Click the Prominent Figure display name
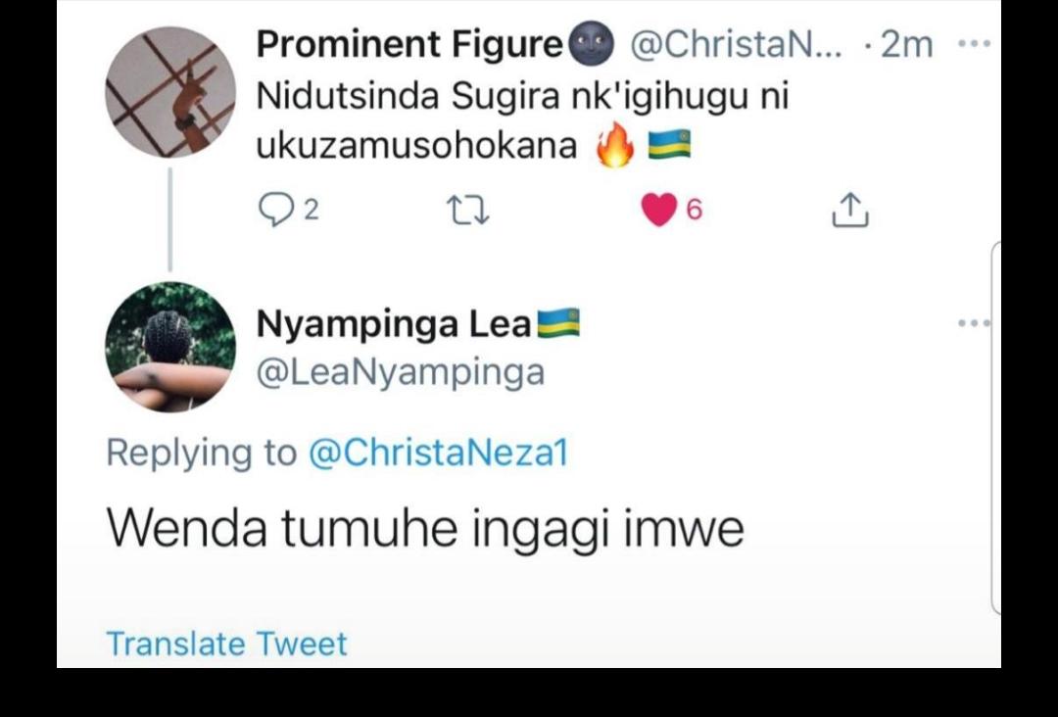This screenshot has height=717, width=1058. coord(409,44)
